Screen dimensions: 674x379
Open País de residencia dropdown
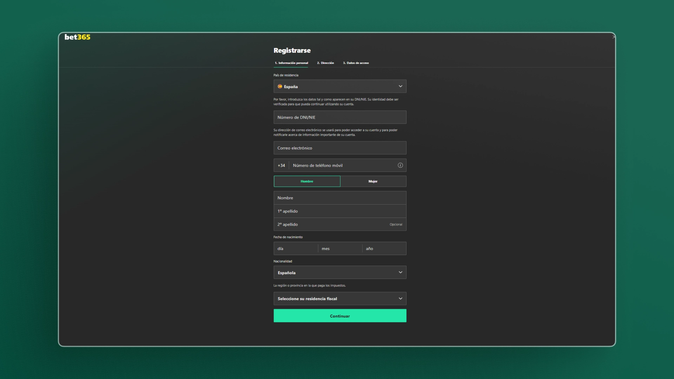pos(340,86)
